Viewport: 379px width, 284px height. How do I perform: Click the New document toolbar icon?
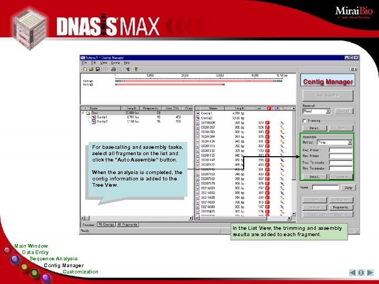[85, 69]
